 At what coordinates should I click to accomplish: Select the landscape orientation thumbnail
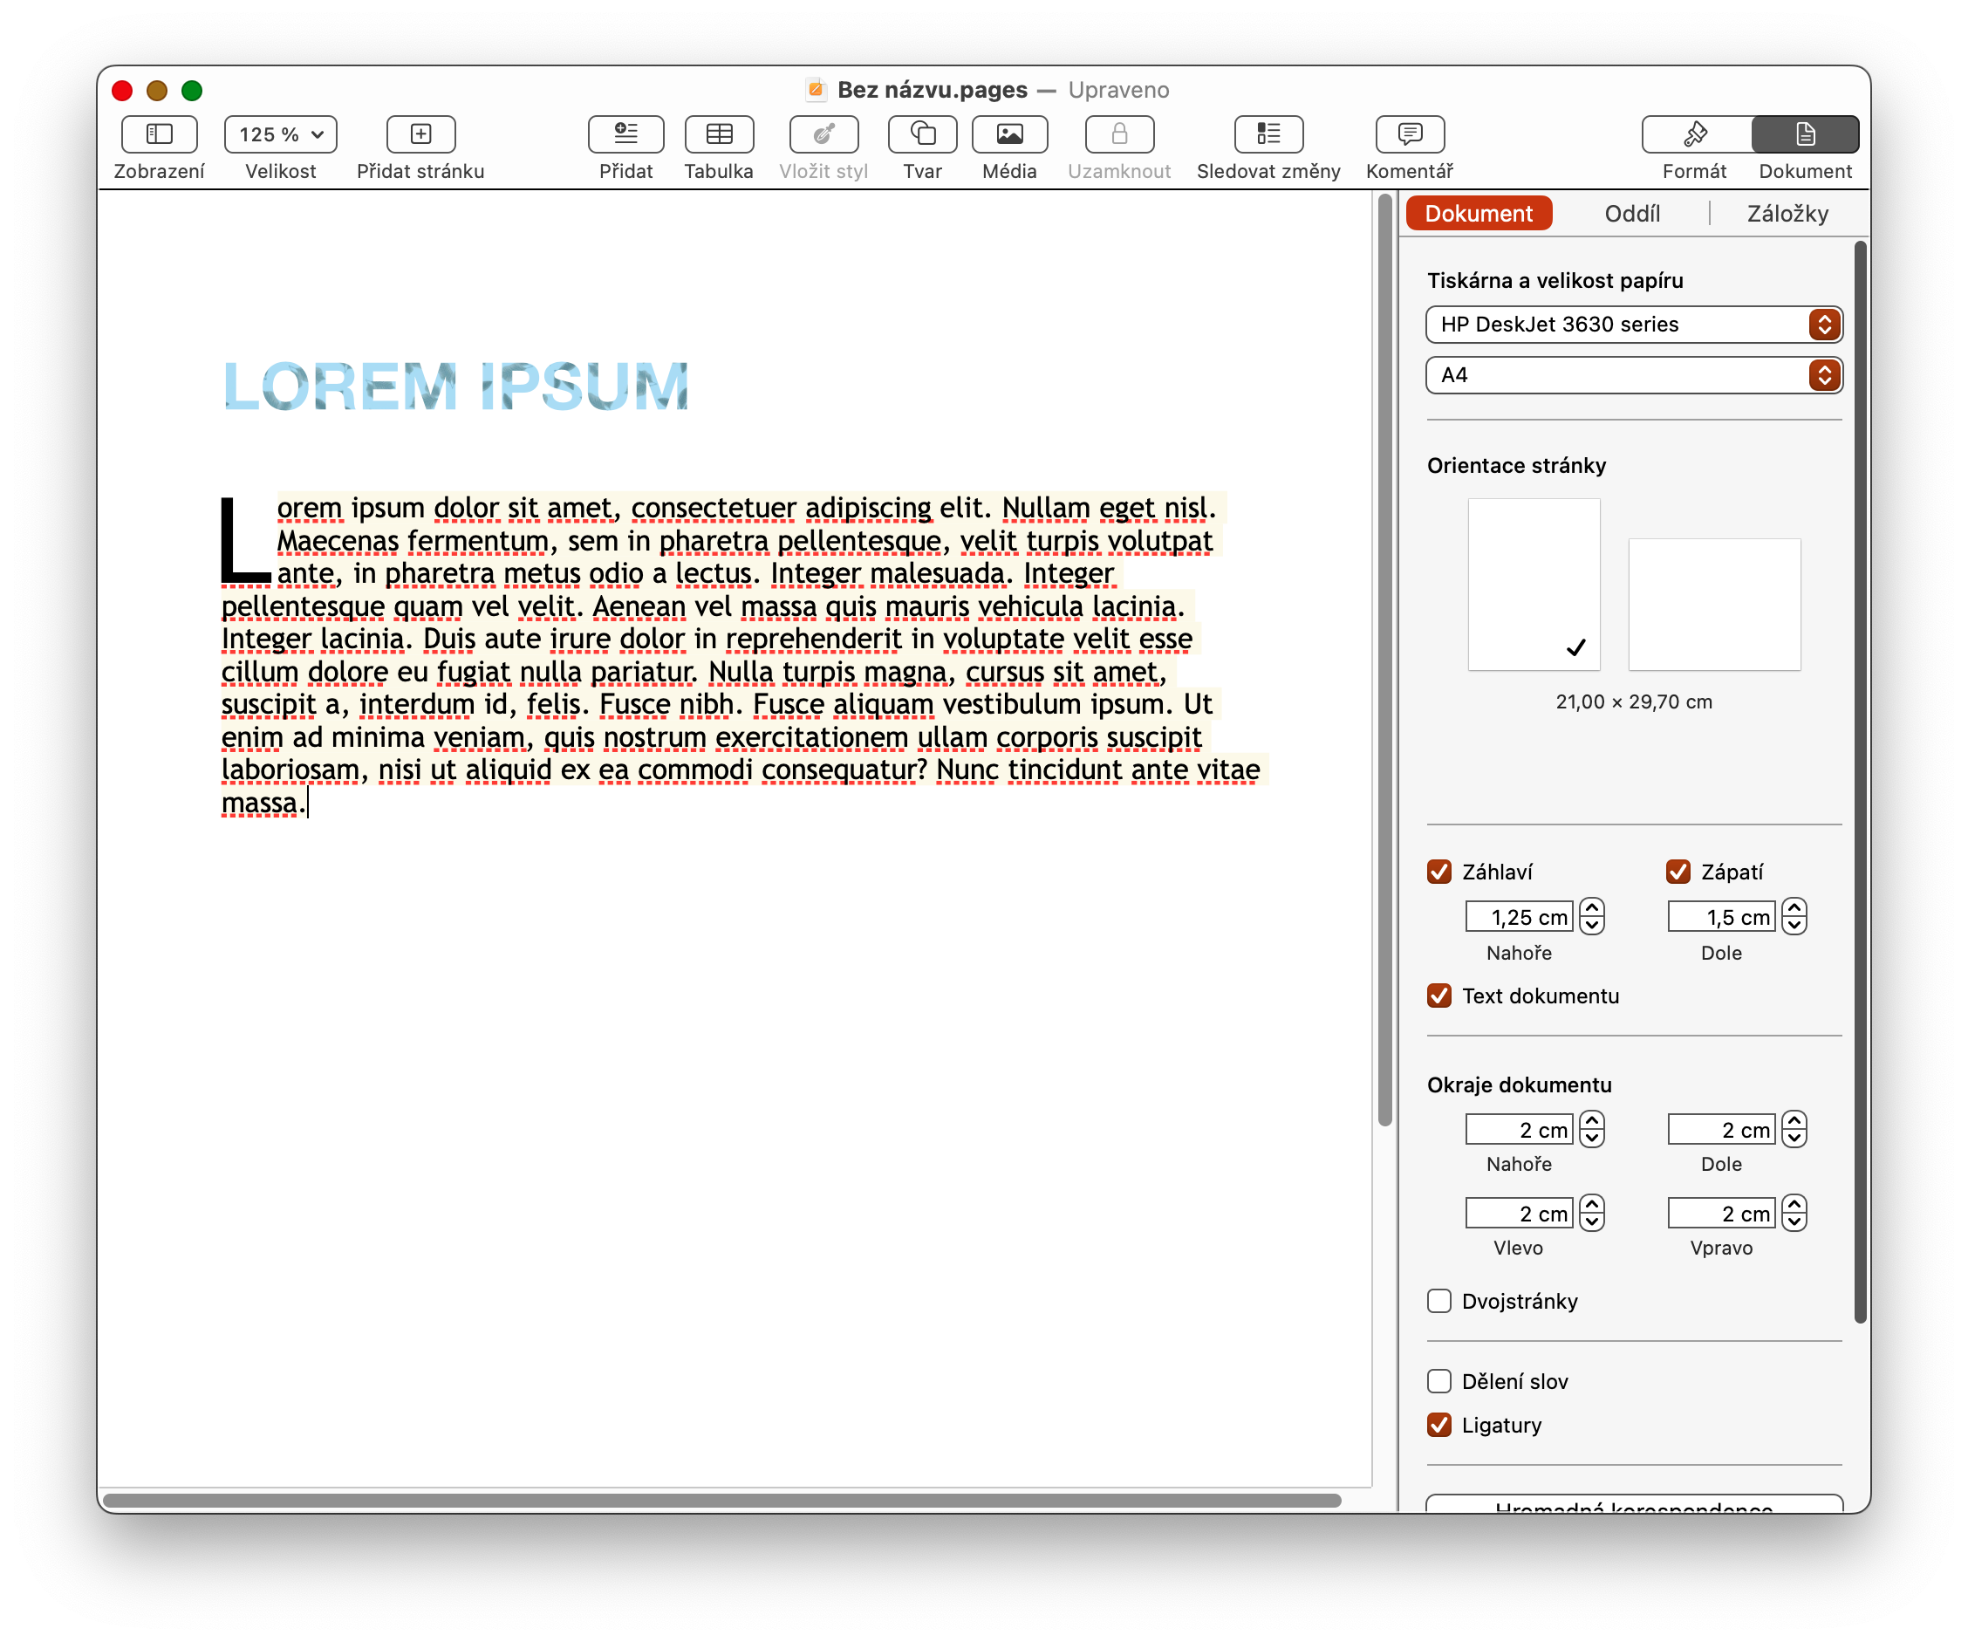[1714, 604]
